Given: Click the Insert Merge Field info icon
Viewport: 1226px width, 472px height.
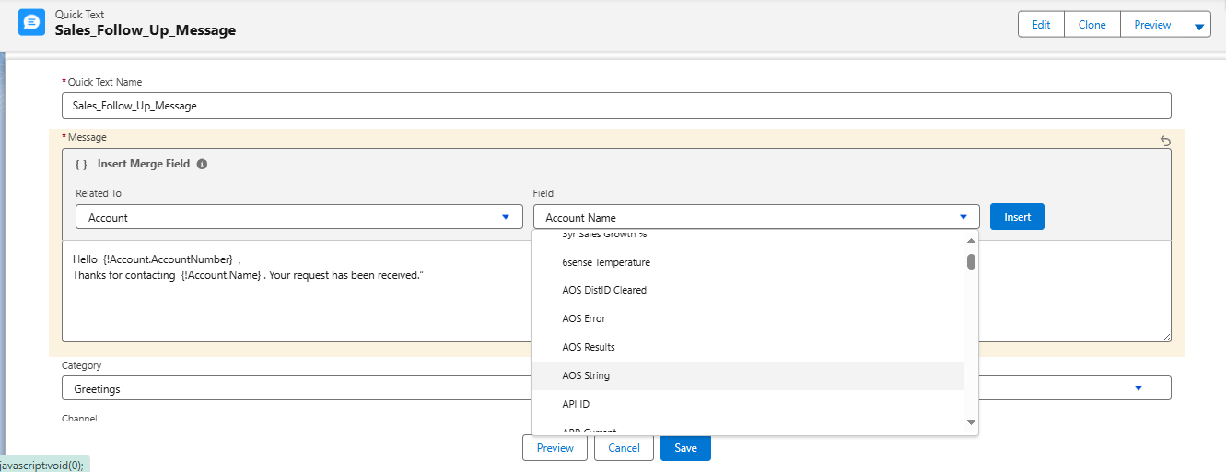Looking at the screenshot, I should pyautogui.click(x=202, y=164).
